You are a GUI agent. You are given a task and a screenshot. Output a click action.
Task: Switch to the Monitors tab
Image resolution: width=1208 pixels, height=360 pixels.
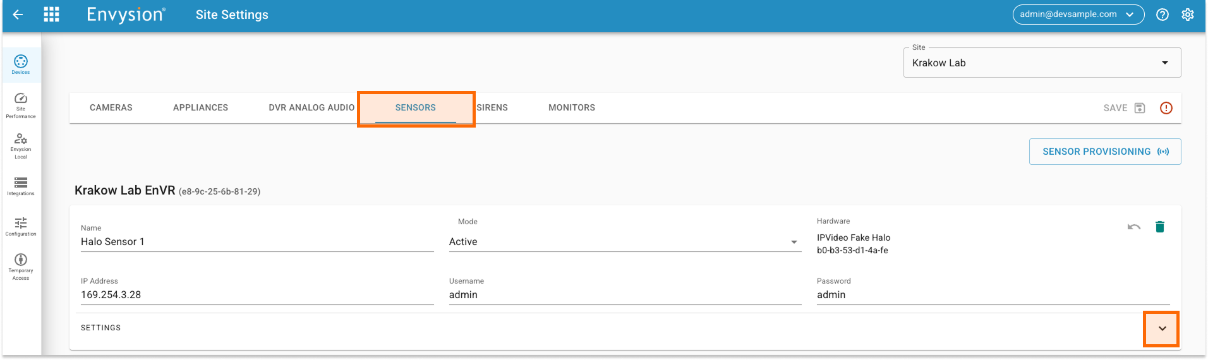coord(571,108)
